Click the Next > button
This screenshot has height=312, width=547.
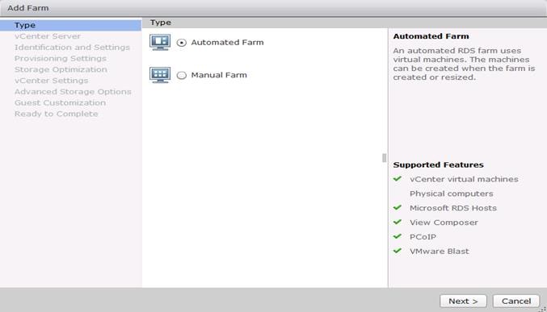point(463,301)
